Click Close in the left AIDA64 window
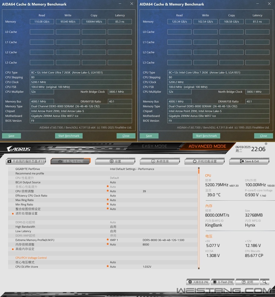This screenshot has width=275, height=297. pyautogui.click(x=126, y=136)
